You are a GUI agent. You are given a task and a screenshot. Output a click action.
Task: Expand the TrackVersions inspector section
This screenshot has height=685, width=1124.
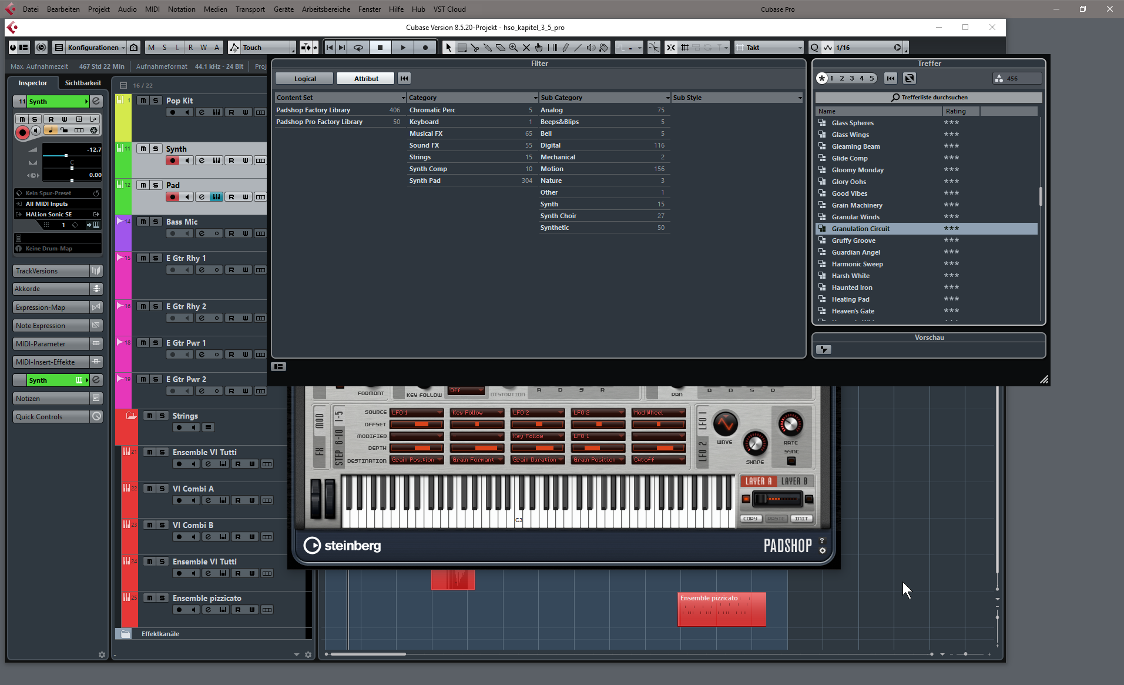[58, 271]
